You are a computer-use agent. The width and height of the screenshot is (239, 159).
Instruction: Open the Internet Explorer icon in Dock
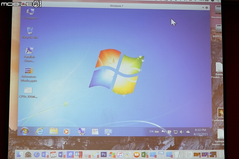[95, 155]
